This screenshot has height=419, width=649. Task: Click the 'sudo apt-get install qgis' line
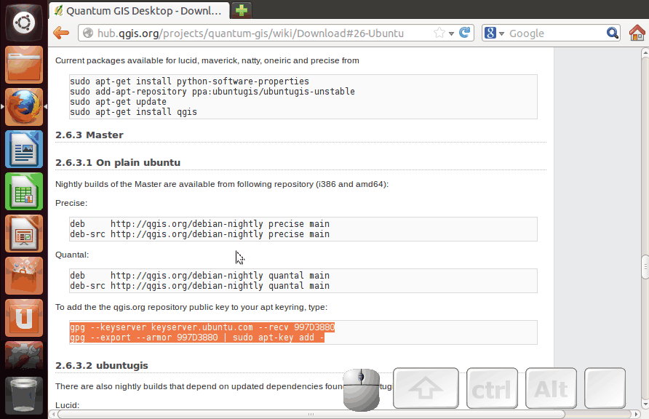pos(133,112)
